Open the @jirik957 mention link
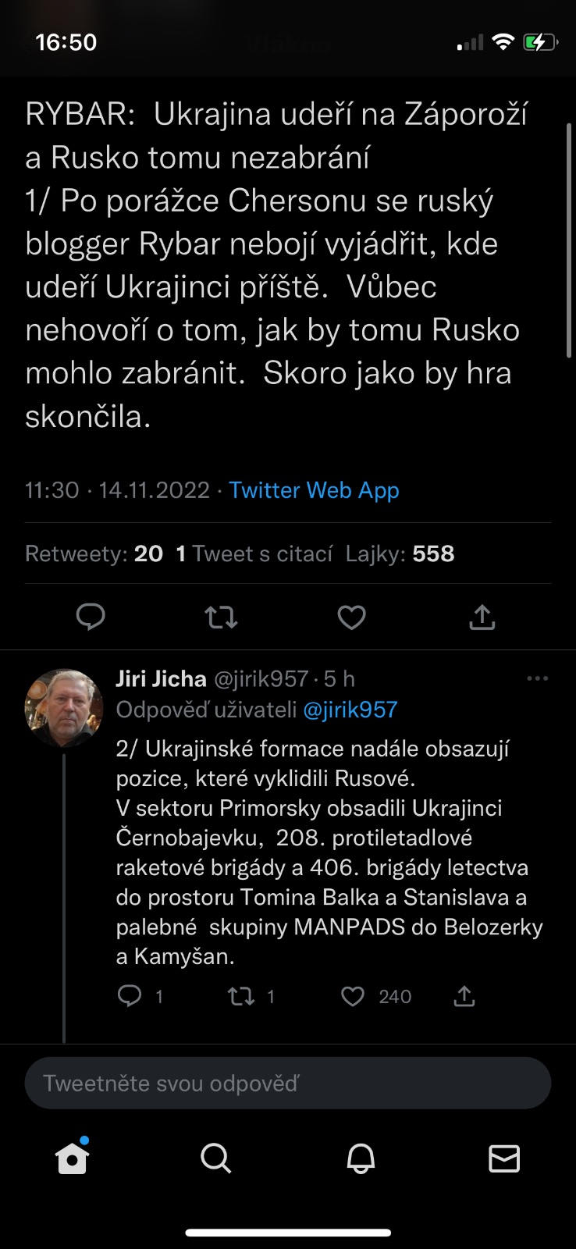This screenshot has height=1249, width=576. click(x=350, y=710)
